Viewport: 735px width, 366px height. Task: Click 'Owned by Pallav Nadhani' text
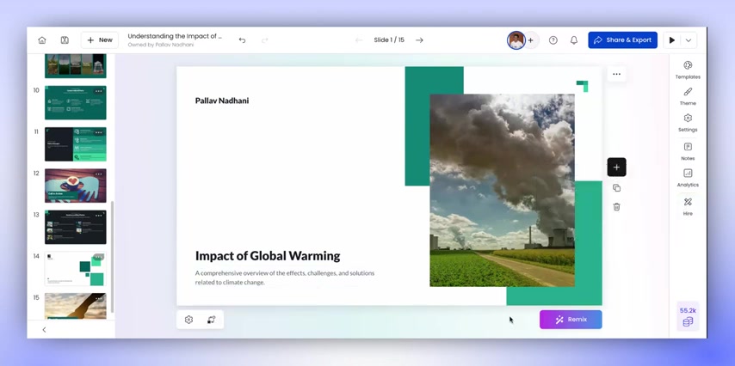coord(161,45)
